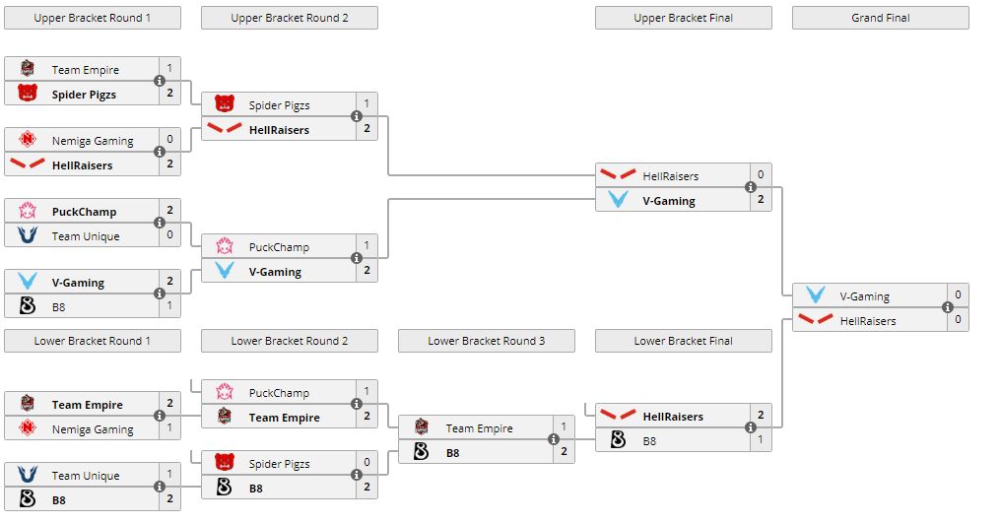Click Team Unique logo in Upper Bracket Round 1
Image resolution: width=999 pixels, height=523 pixels.
pyautogui.click(x=28, y=236)
